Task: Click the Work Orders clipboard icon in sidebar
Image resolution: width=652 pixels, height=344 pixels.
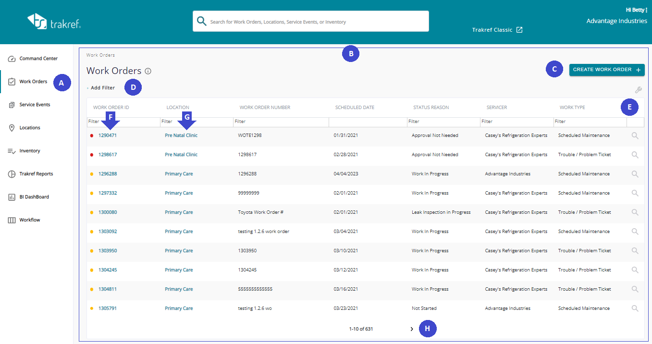Action: click(x=12, y=82)
